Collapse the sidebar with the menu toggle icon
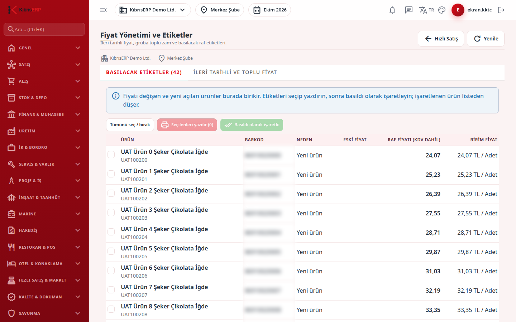 pyautogui.click(x=104, y=10)
